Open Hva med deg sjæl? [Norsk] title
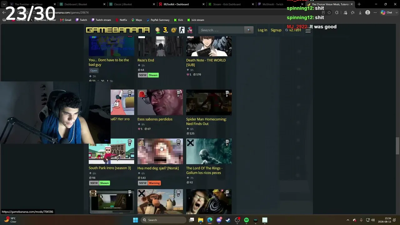 click(158, 168)
